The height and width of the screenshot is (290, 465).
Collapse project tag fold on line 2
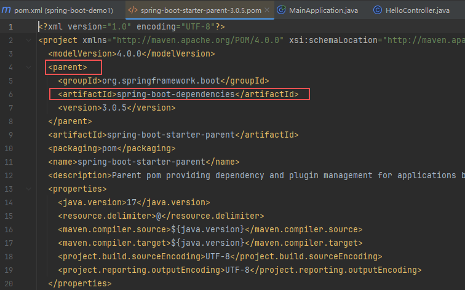point(28,41)
